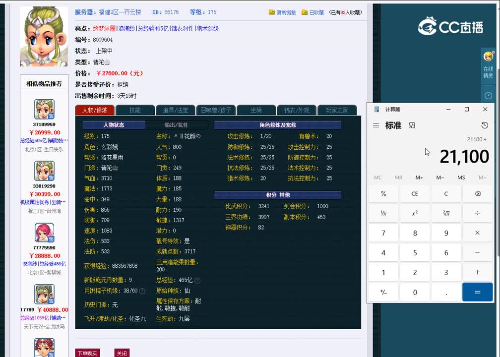Click the clock icon in right sidebar
500x357 pixels.
tap(488, 95)
